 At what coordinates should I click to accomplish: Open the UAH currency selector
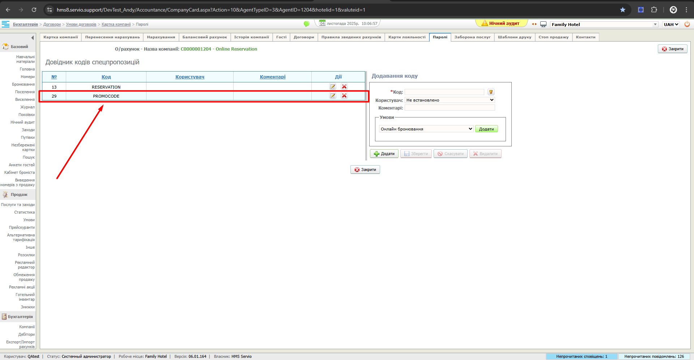[671, 24]
